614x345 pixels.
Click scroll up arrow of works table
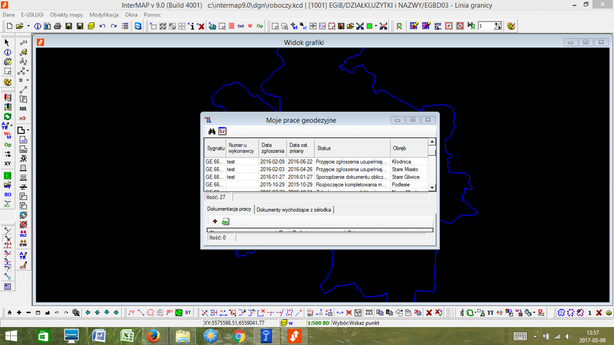(432, 142)
